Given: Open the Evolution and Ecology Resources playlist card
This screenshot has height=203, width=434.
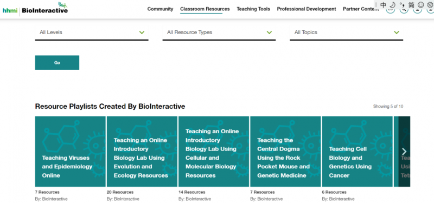Looking at the screenshot, I should pos(142,152).
